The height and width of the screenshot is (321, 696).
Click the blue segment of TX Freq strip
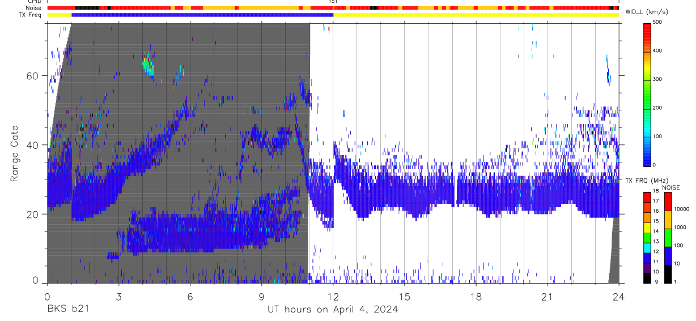202,15
